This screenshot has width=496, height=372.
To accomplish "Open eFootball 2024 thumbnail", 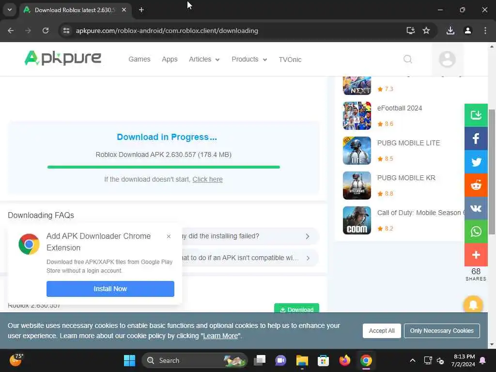I will click(357, 116).
